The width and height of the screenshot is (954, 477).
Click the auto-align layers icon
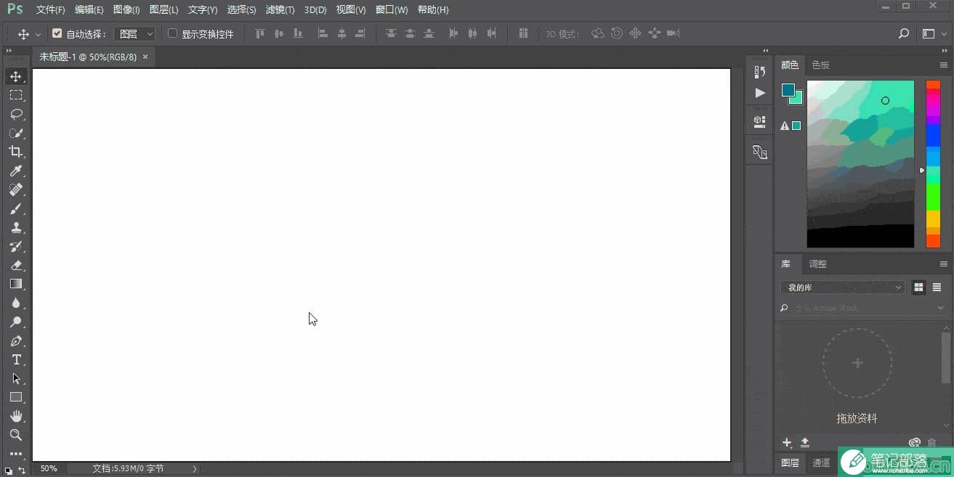523,33
